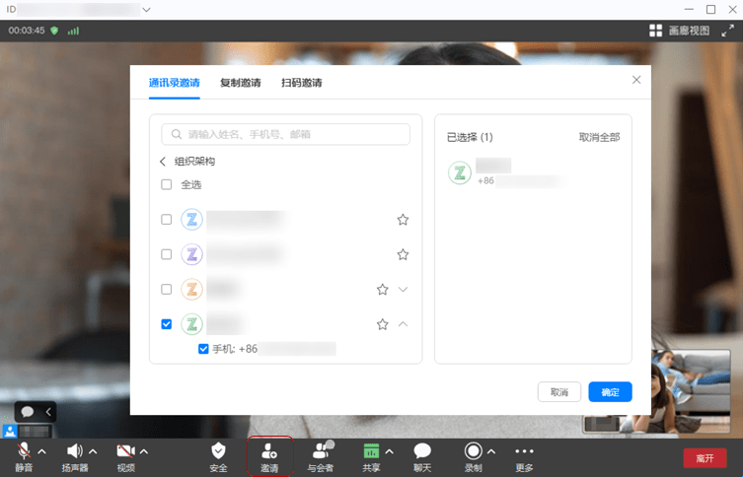This screenshot has width=743, height=477.
Task: Click the green share screen icon
Action: pos(371,451)
